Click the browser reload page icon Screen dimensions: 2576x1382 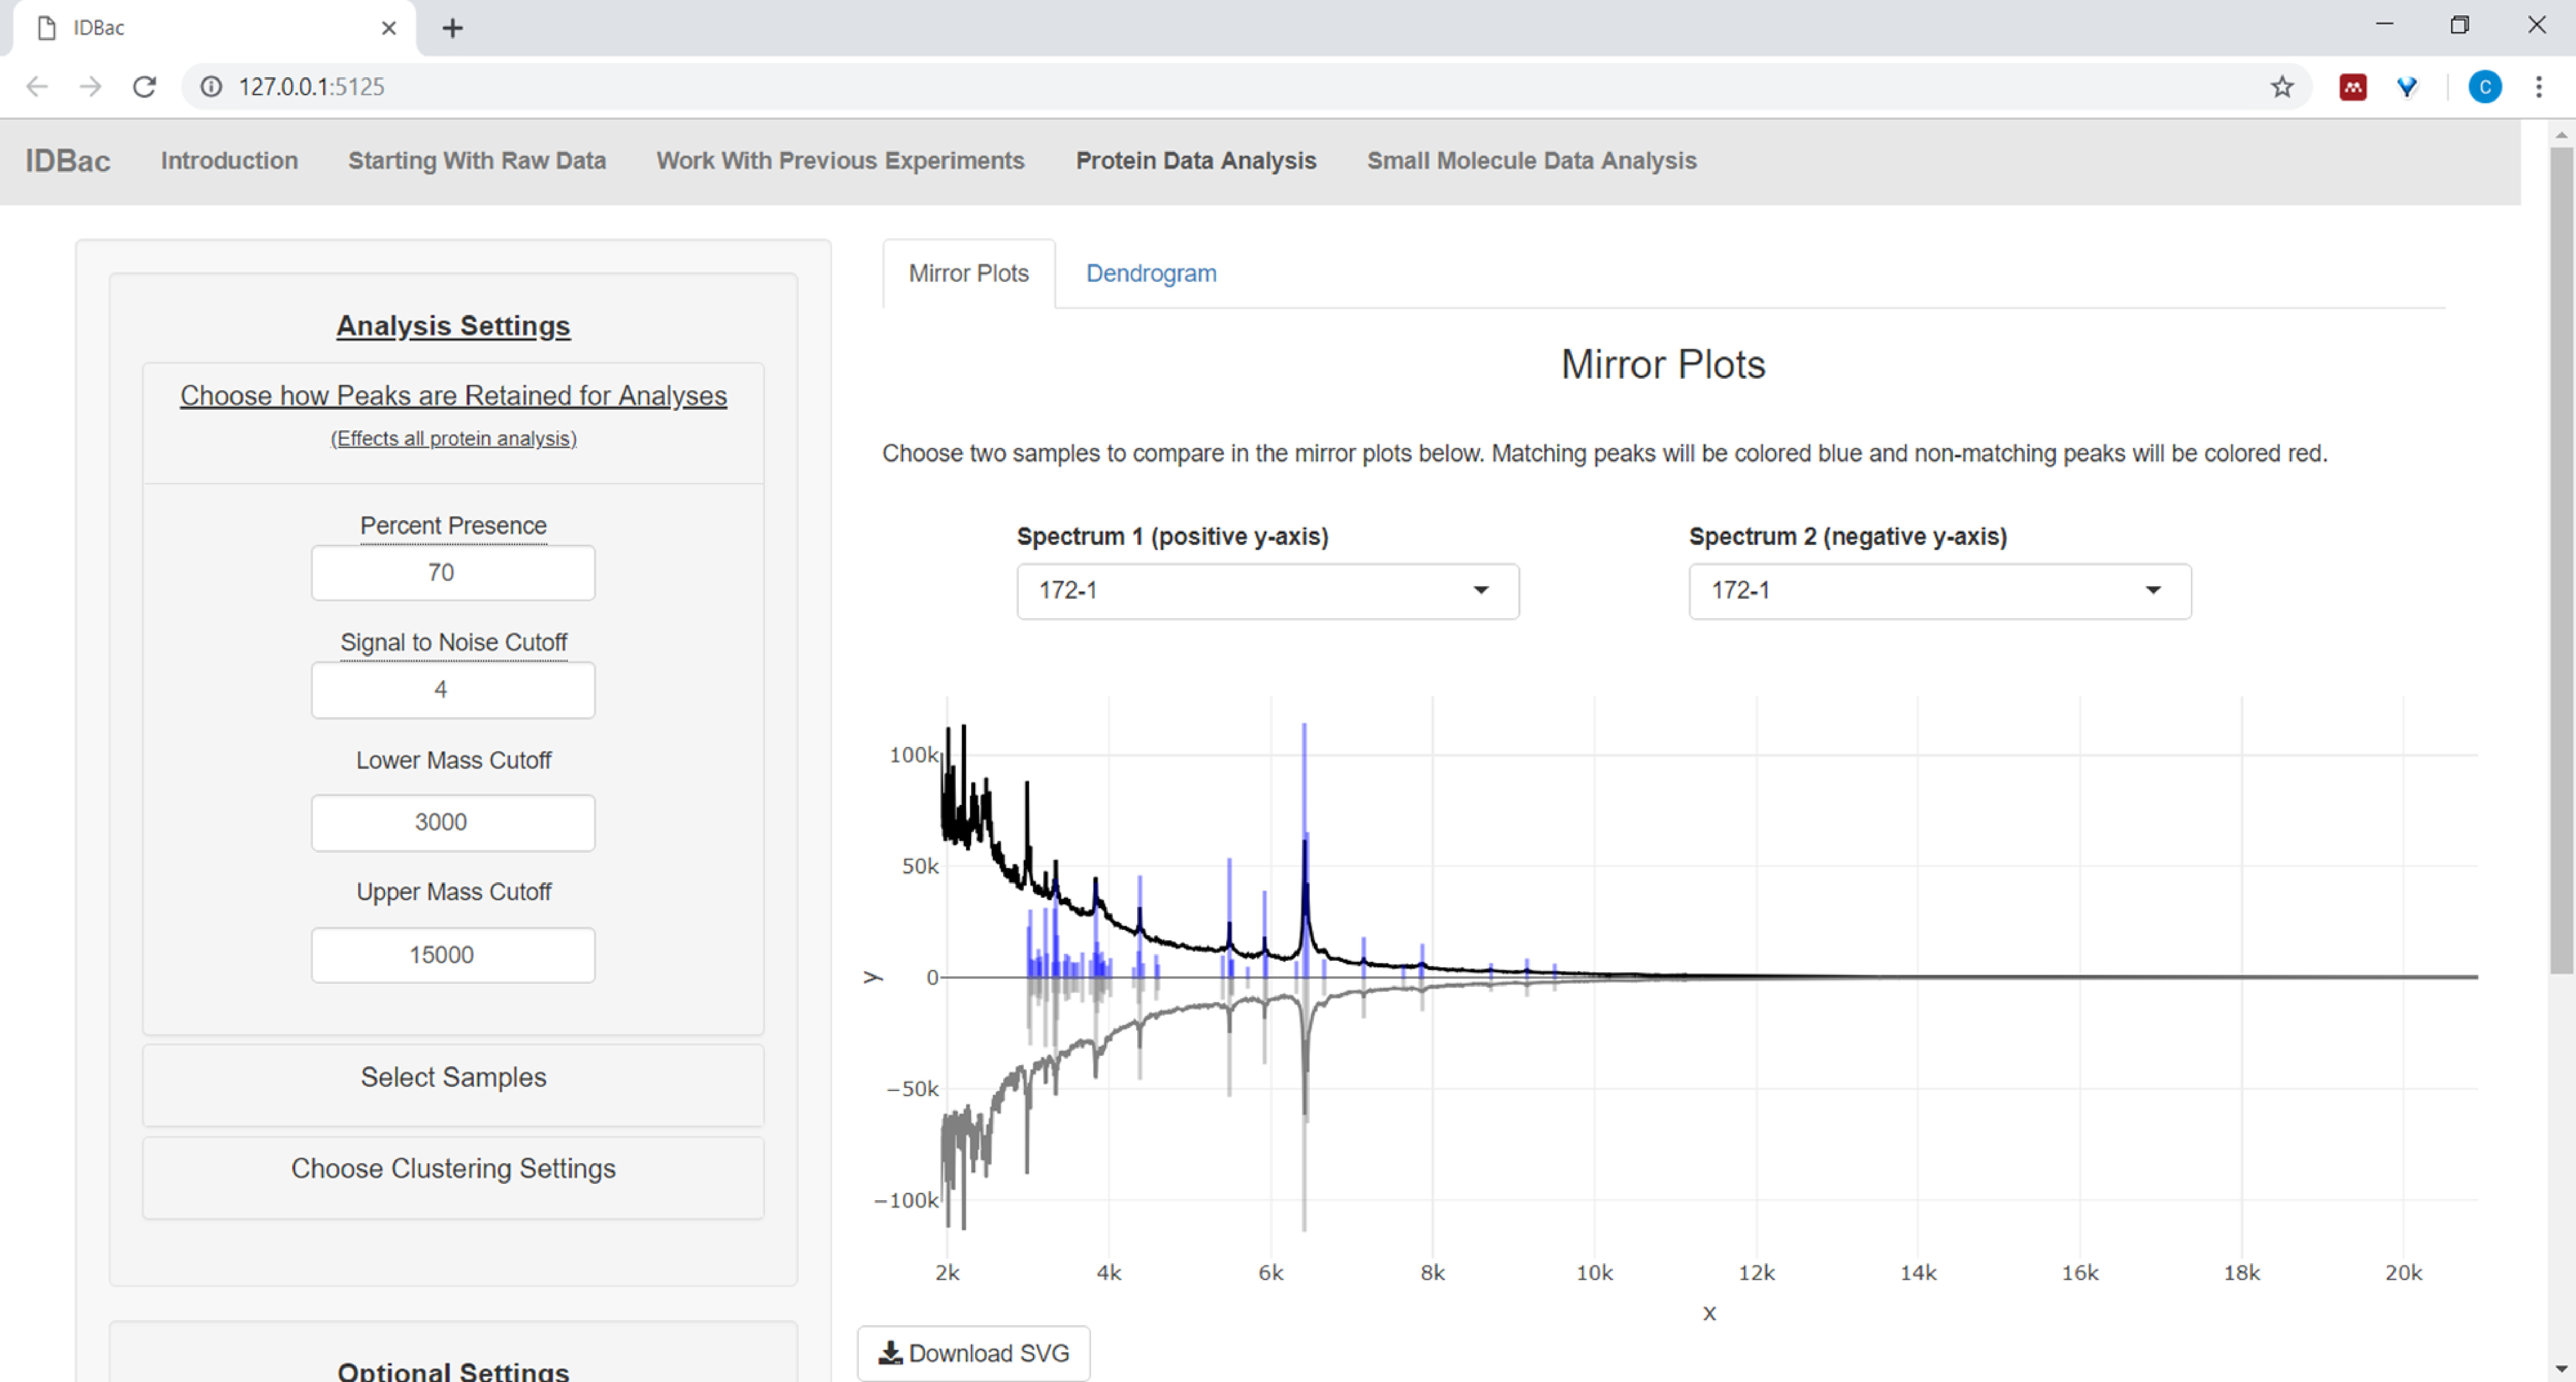point(144,87)
